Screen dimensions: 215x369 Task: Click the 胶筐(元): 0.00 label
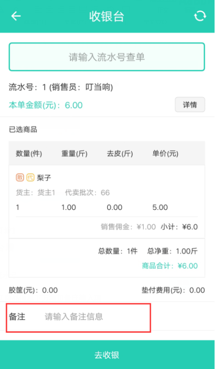[33, 290]
